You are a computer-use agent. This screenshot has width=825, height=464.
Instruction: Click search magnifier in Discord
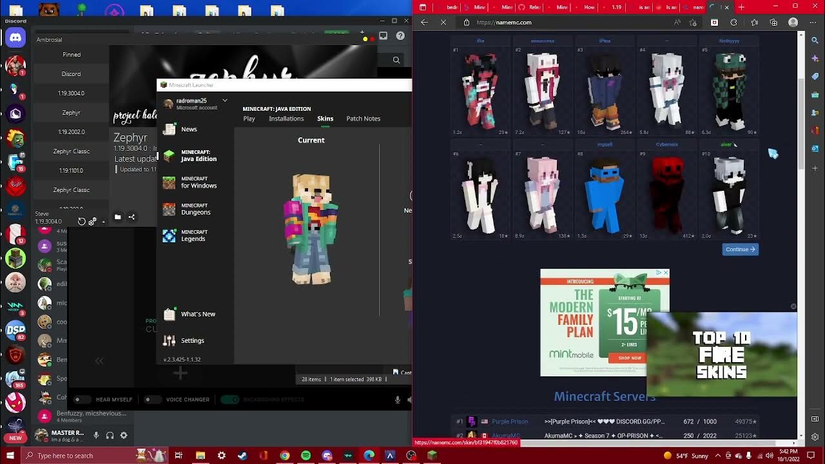point(396,60)
